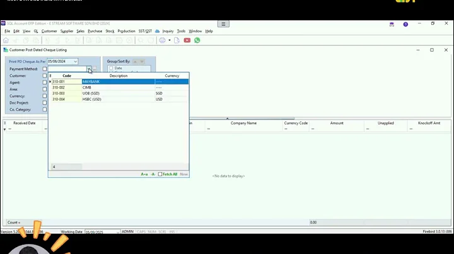Click the cloud icon in menu bar

157,31
